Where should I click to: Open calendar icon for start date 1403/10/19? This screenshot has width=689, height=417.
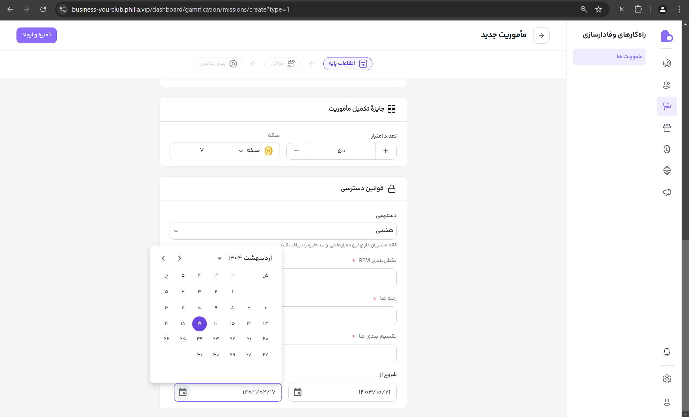pyautogui.click(x=298, y=392)
